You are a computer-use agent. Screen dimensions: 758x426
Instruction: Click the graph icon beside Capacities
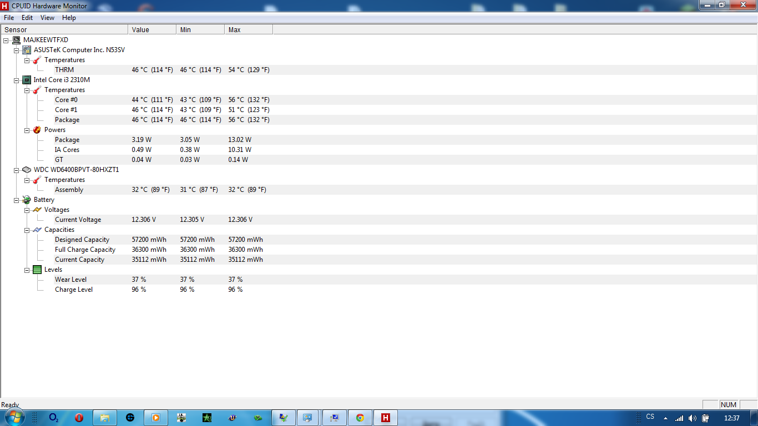tap(37, 230)
